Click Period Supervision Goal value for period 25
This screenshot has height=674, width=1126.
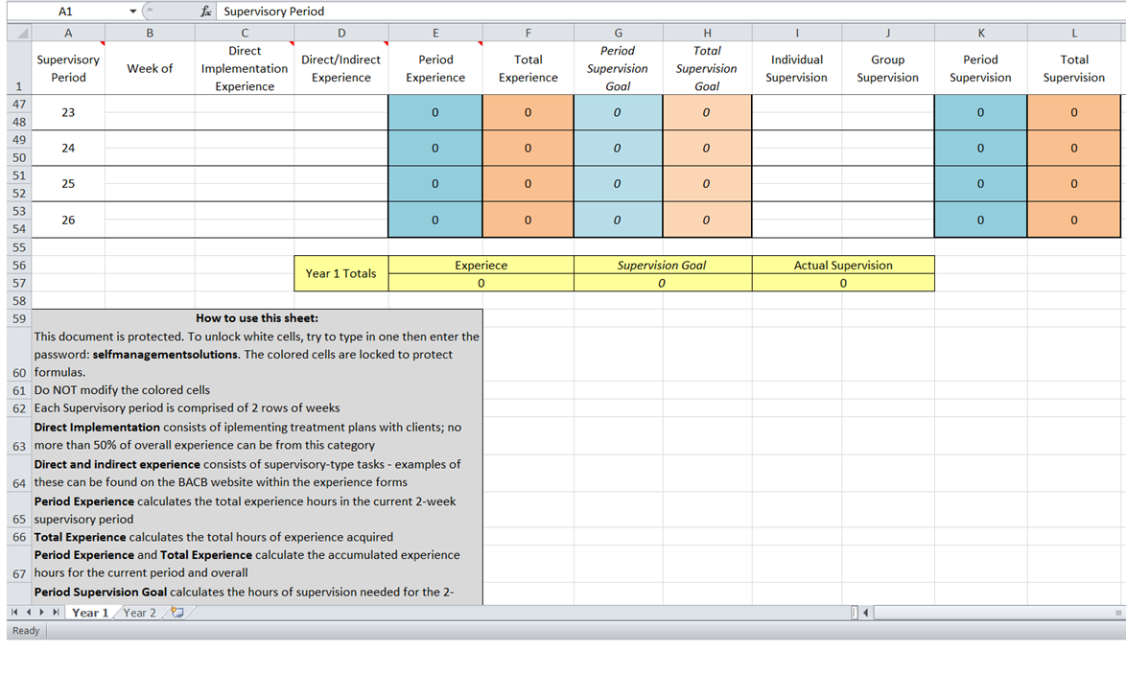pyautogui.click(x=618, y=184)
